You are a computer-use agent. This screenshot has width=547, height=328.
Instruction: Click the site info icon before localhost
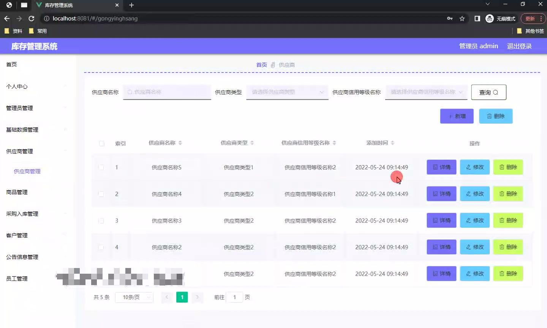(46, 18)
